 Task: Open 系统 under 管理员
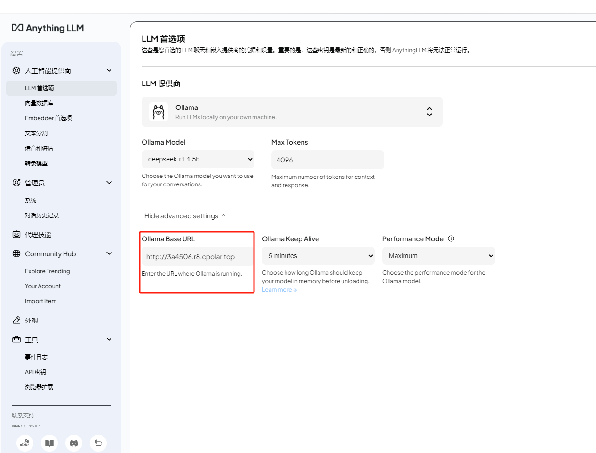point(31,200)
